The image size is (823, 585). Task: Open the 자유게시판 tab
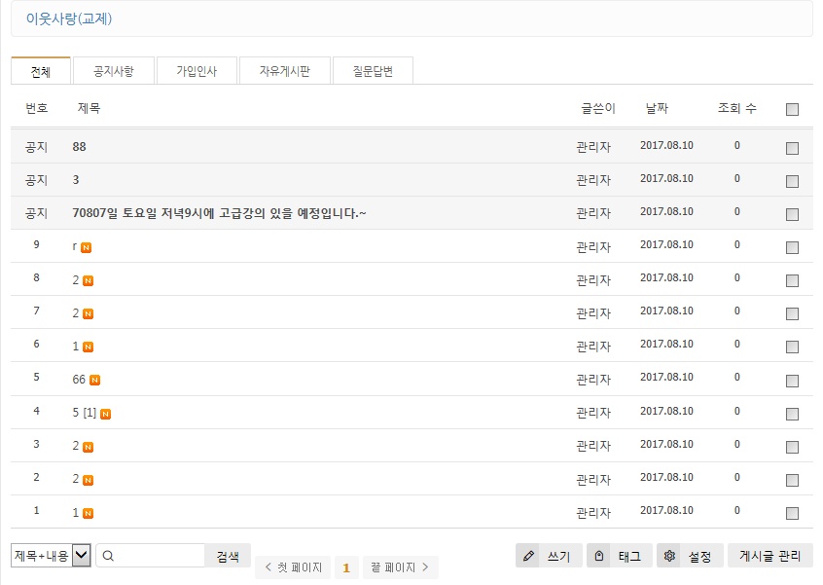coord(284,71)
